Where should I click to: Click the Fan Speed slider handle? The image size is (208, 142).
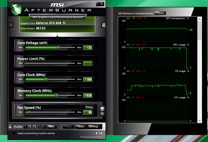(29, 112)
